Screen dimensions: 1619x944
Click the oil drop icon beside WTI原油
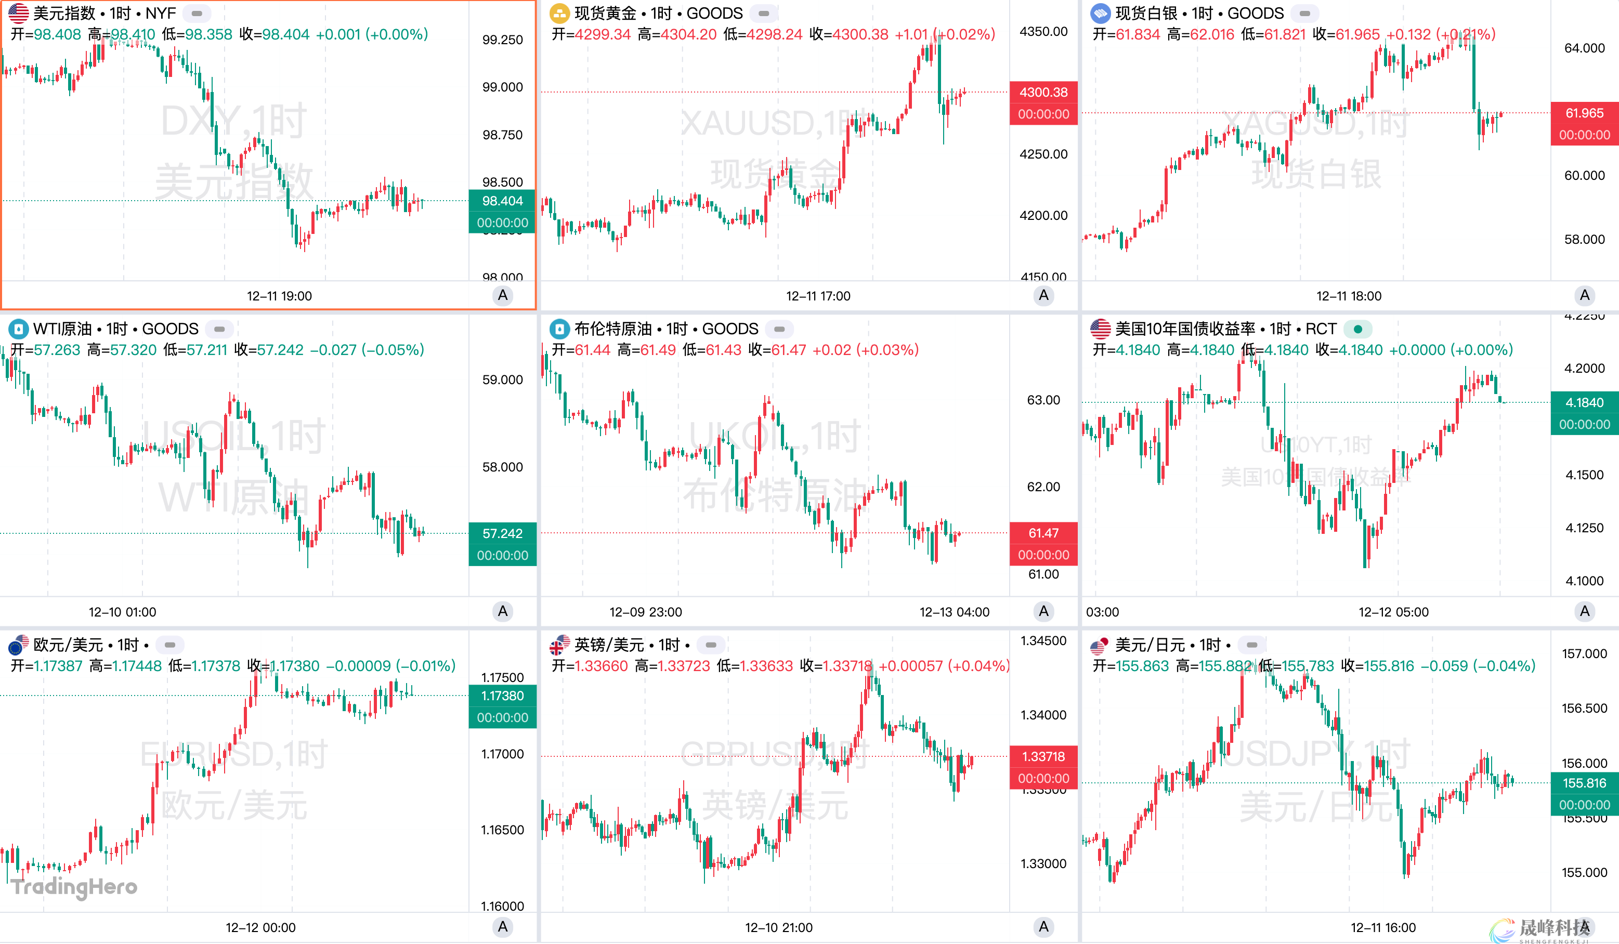[18, 329]
